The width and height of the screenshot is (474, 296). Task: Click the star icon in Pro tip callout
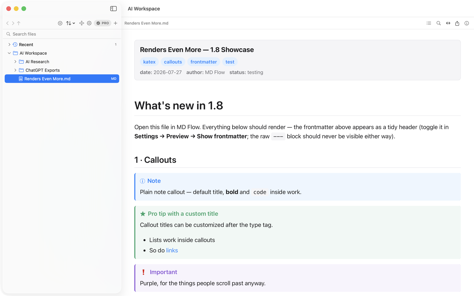point(143,214)
